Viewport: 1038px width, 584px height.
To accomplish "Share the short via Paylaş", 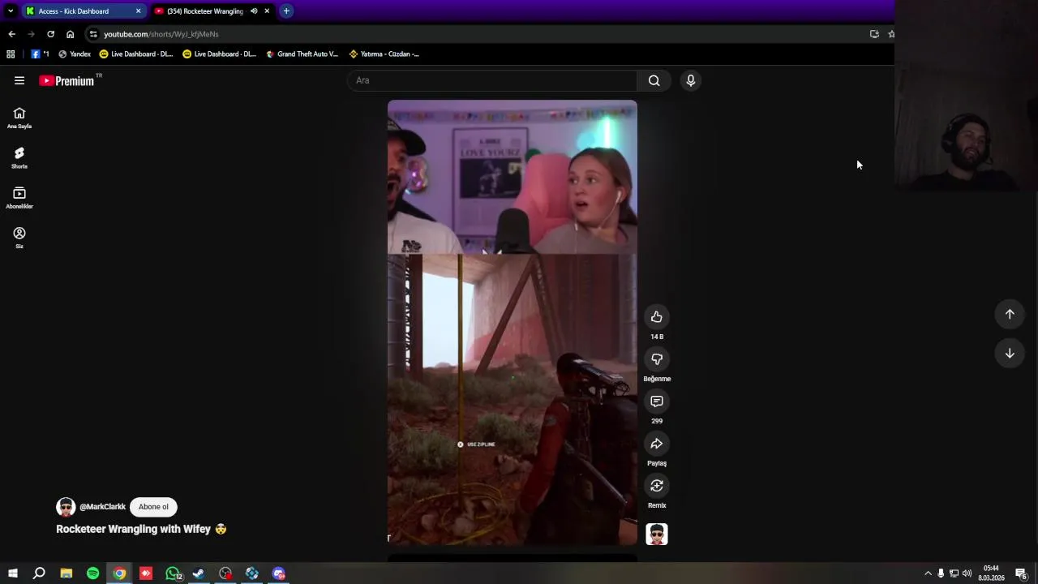I will click(657, 444).
